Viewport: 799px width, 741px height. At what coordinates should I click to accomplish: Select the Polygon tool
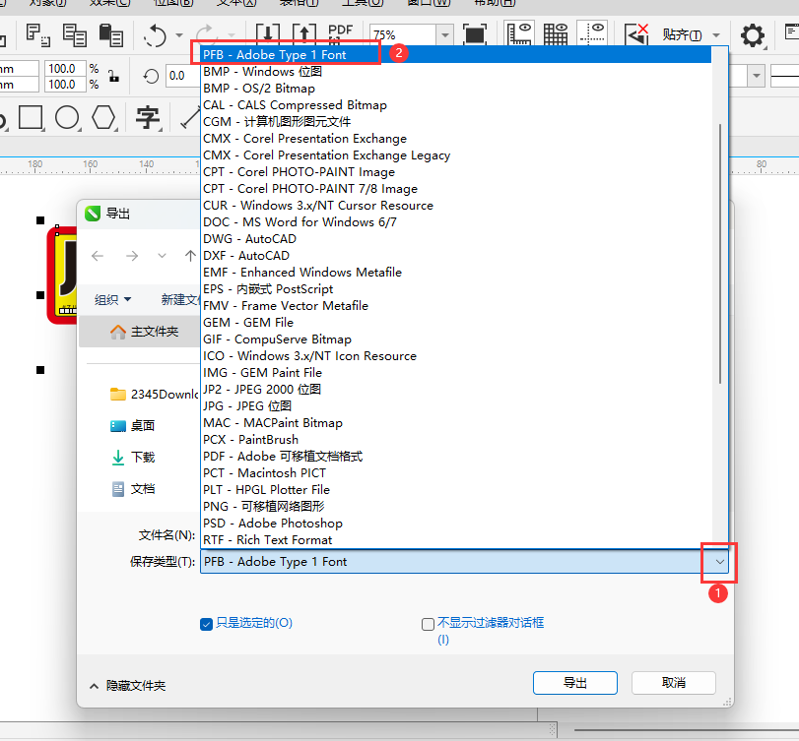[104, 117]
